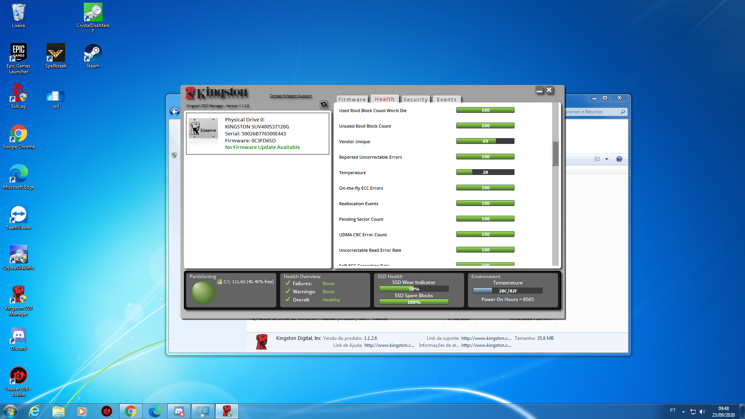Click Environment temperature 28C/82F bar

[508, 291]
